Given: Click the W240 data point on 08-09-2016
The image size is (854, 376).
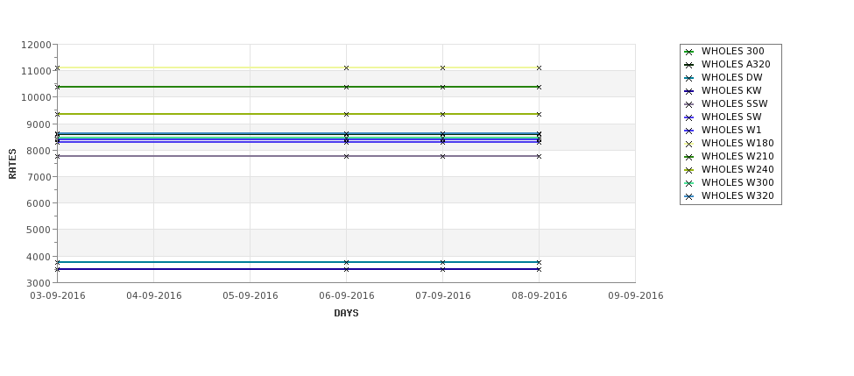Looking at the screenshot, I should (540, 115).
